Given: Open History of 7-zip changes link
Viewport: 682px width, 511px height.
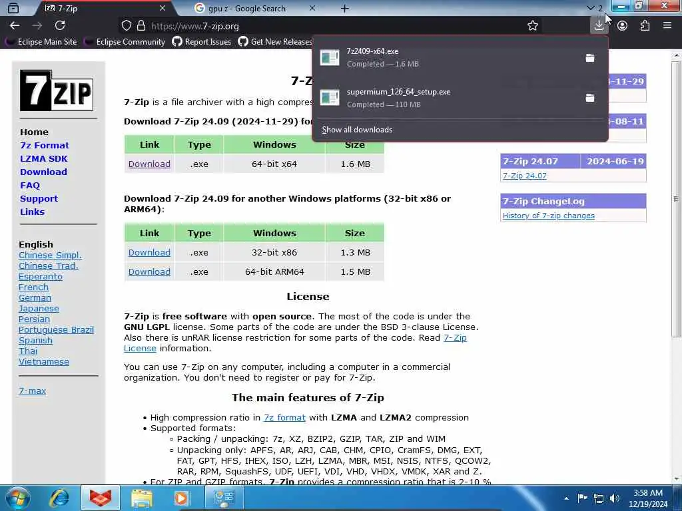Looking at the screenshot, I should pos(549,216).
